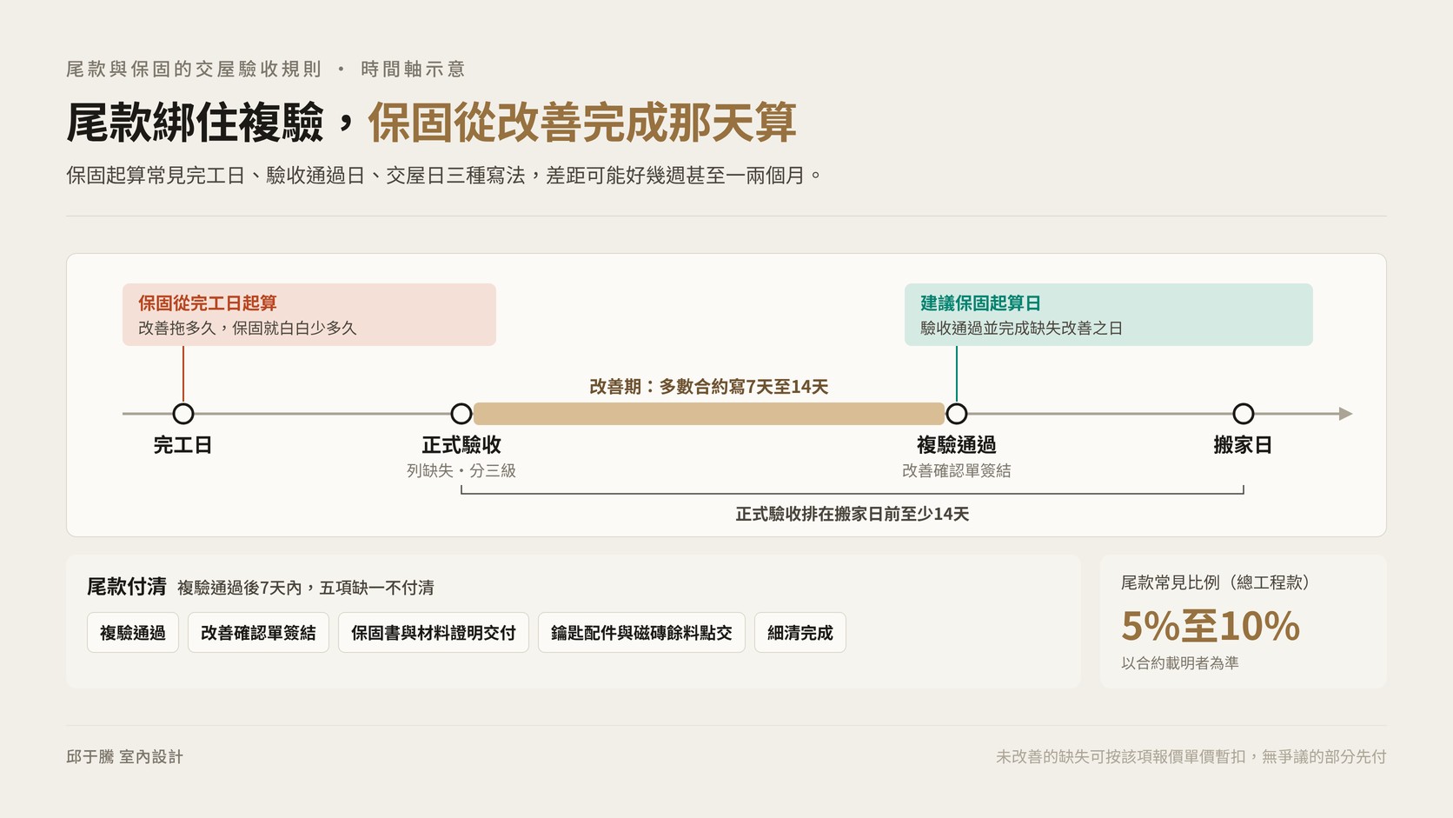
Task: Click the 驗收通過並完成缺失改善之日 text
Action: [1022, 328]
